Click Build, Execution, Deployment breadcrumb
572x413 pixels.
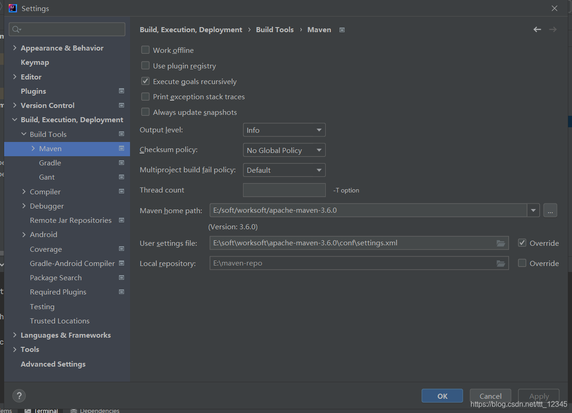[191, 29]
